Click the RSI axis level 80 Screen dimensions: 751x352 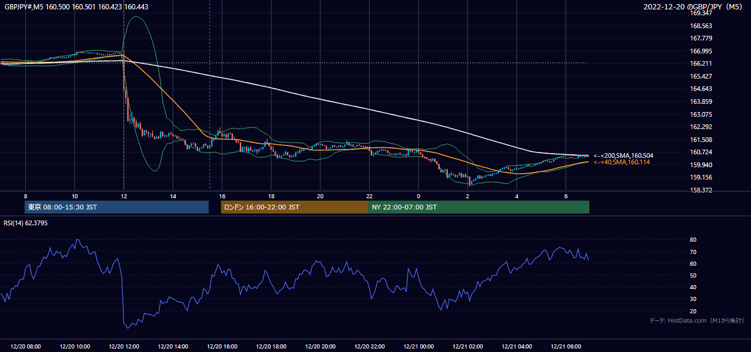click(693, 240)
